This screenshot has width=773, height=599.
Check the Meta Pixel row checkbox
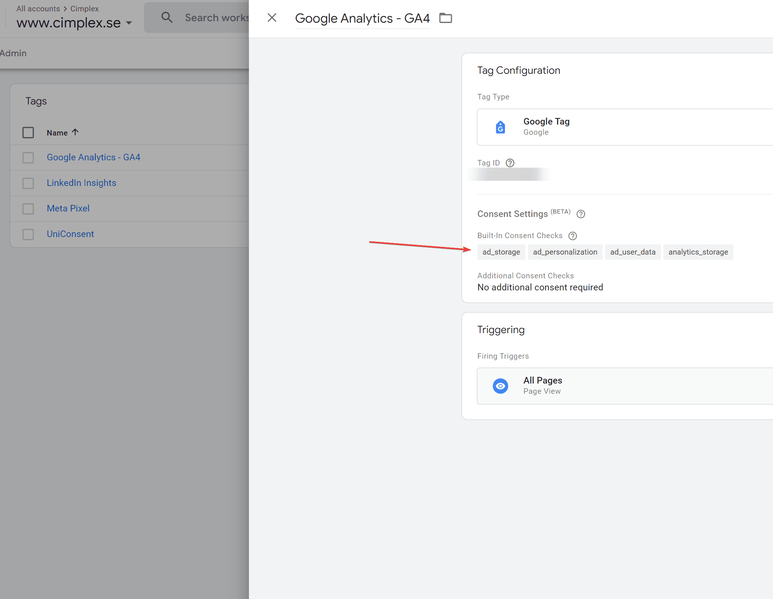coord(28,209)
